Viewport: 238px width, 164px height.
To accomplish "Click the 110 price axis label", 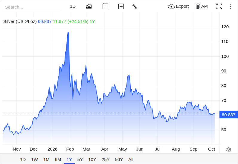I will tap(225, 42).
